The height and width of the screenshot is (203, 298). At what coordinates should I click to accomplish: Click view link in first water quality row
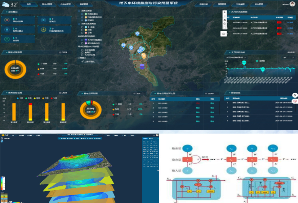pyautogui.click(x=290, y=22)
